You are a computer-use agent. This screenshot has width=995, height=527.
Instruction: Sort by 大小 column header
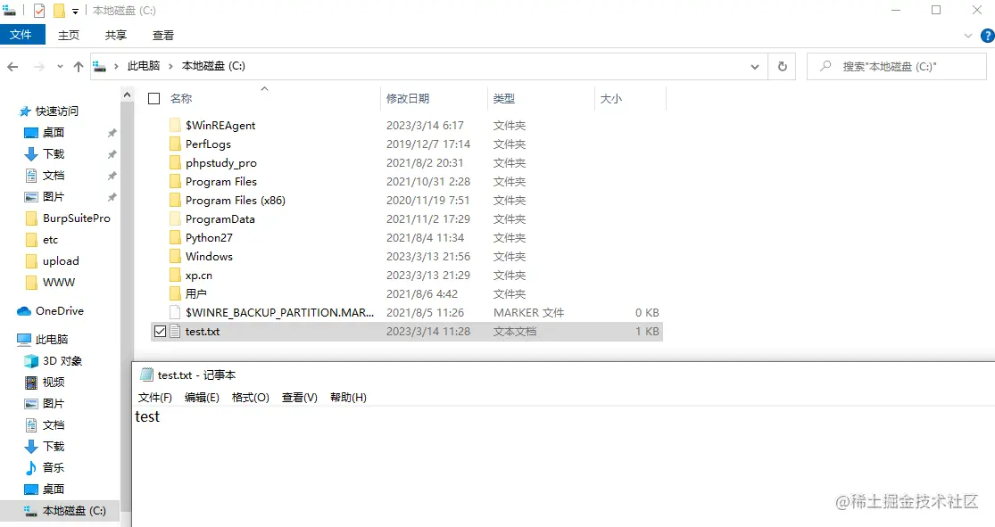pos(610,98)
